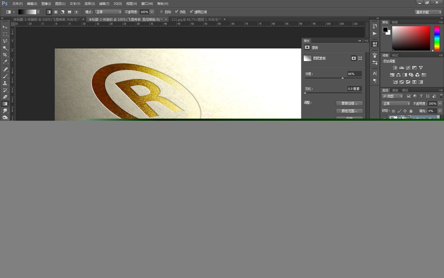The image size is (444, 278).
Task: Select the Clone Stamp tool
Action: (x=5, y=83)
